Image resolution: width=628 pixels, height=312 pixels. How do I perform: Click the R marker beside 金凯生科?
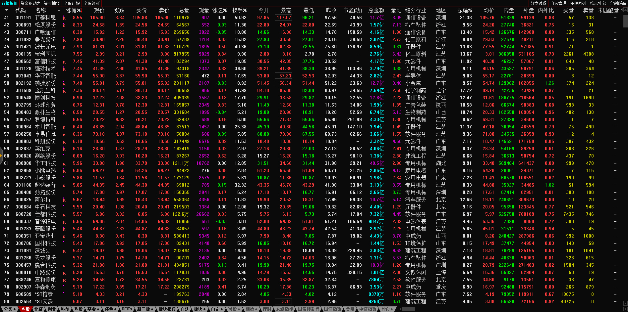(64, 91)
